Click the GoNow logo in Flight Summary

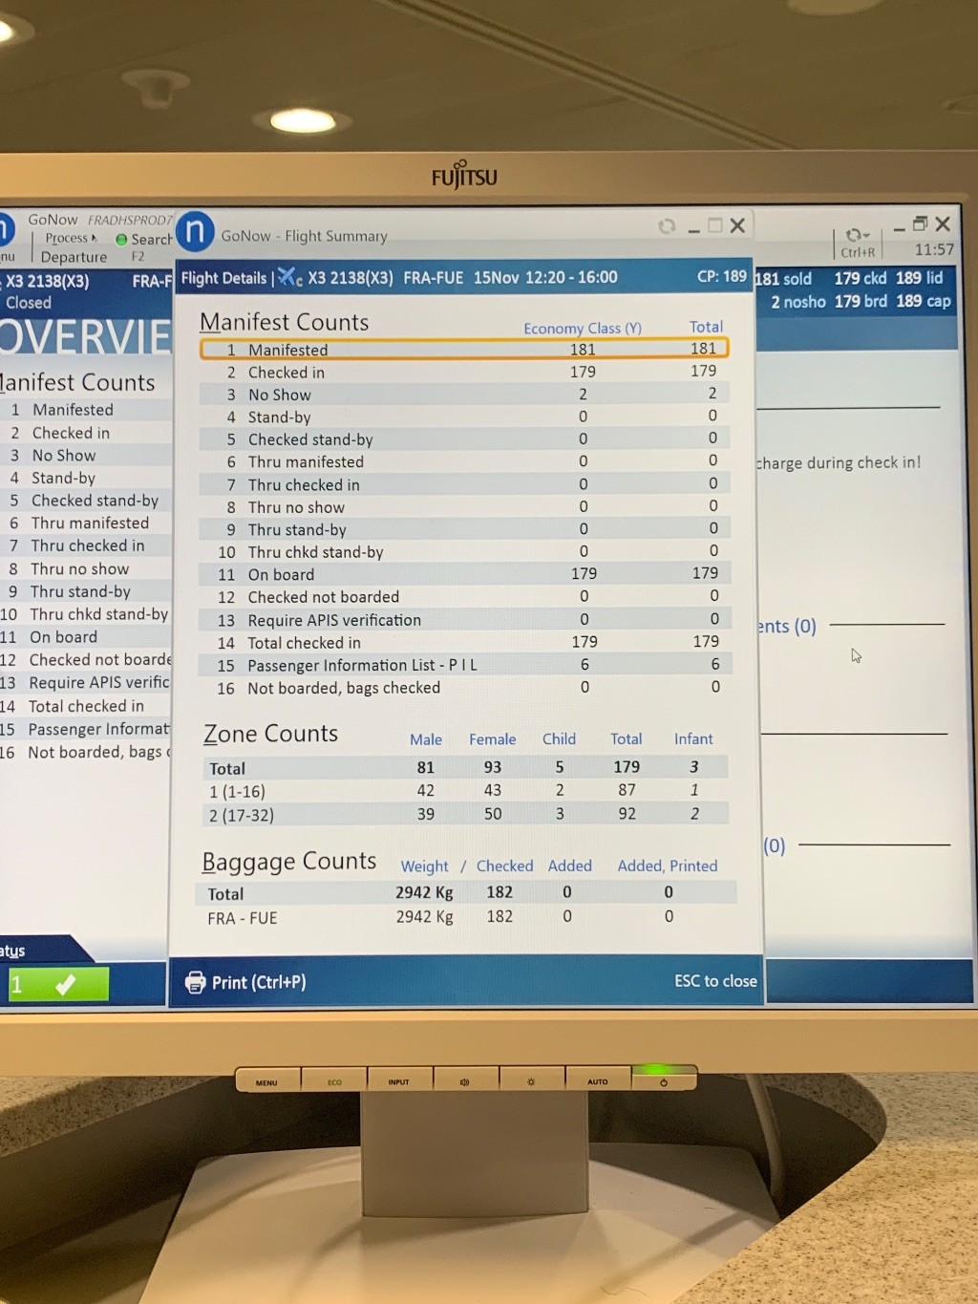[x=195, y=232]
